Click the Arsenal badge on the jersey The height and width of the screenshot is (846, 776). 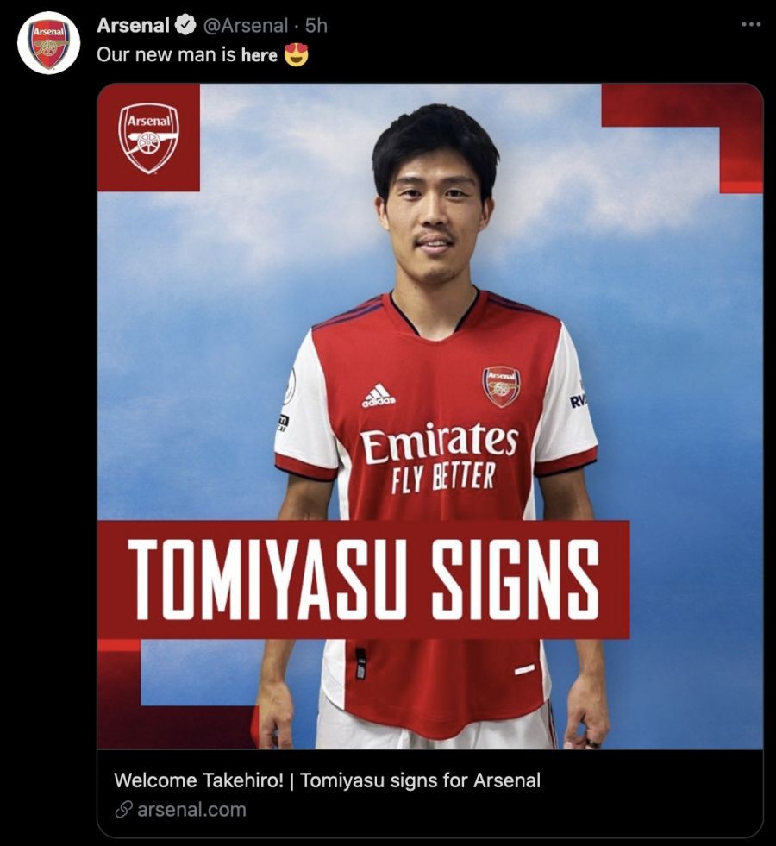click(x=502, y=386)
